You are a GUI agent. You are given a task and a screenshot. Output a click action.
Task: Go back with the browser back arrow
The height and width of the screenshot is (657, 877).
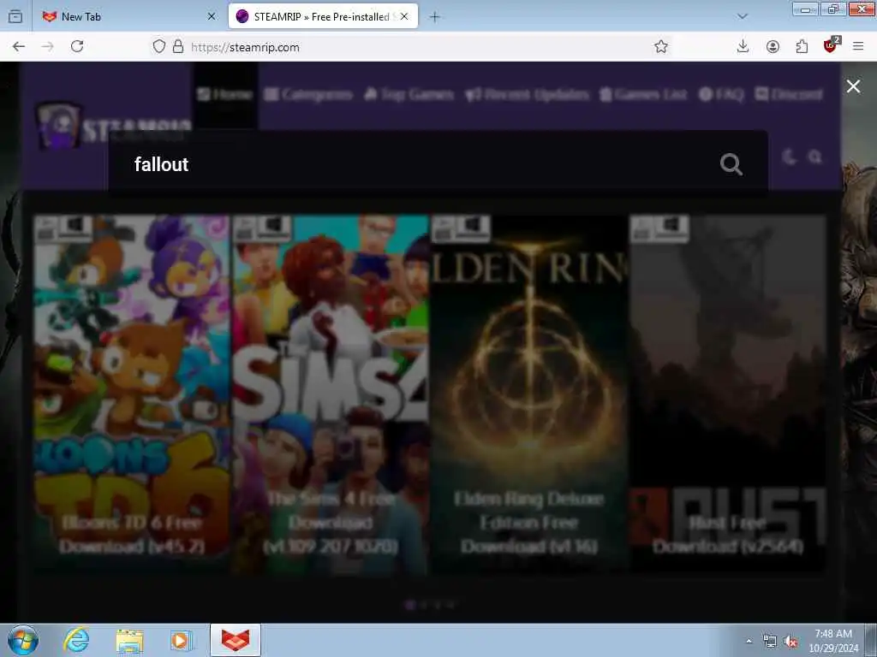[x=19, y=46]
